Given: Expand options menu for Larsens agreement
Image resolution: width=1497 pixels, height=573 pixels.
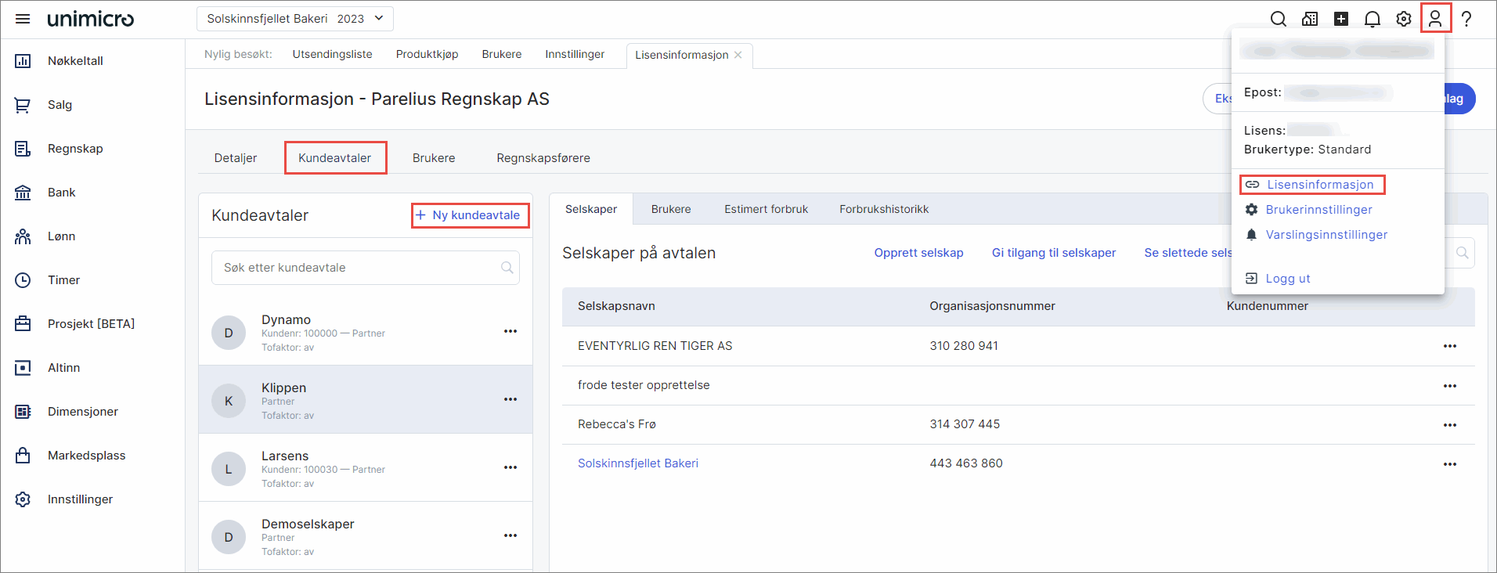Looking at the screenshot, I should [x=510, y=468].
